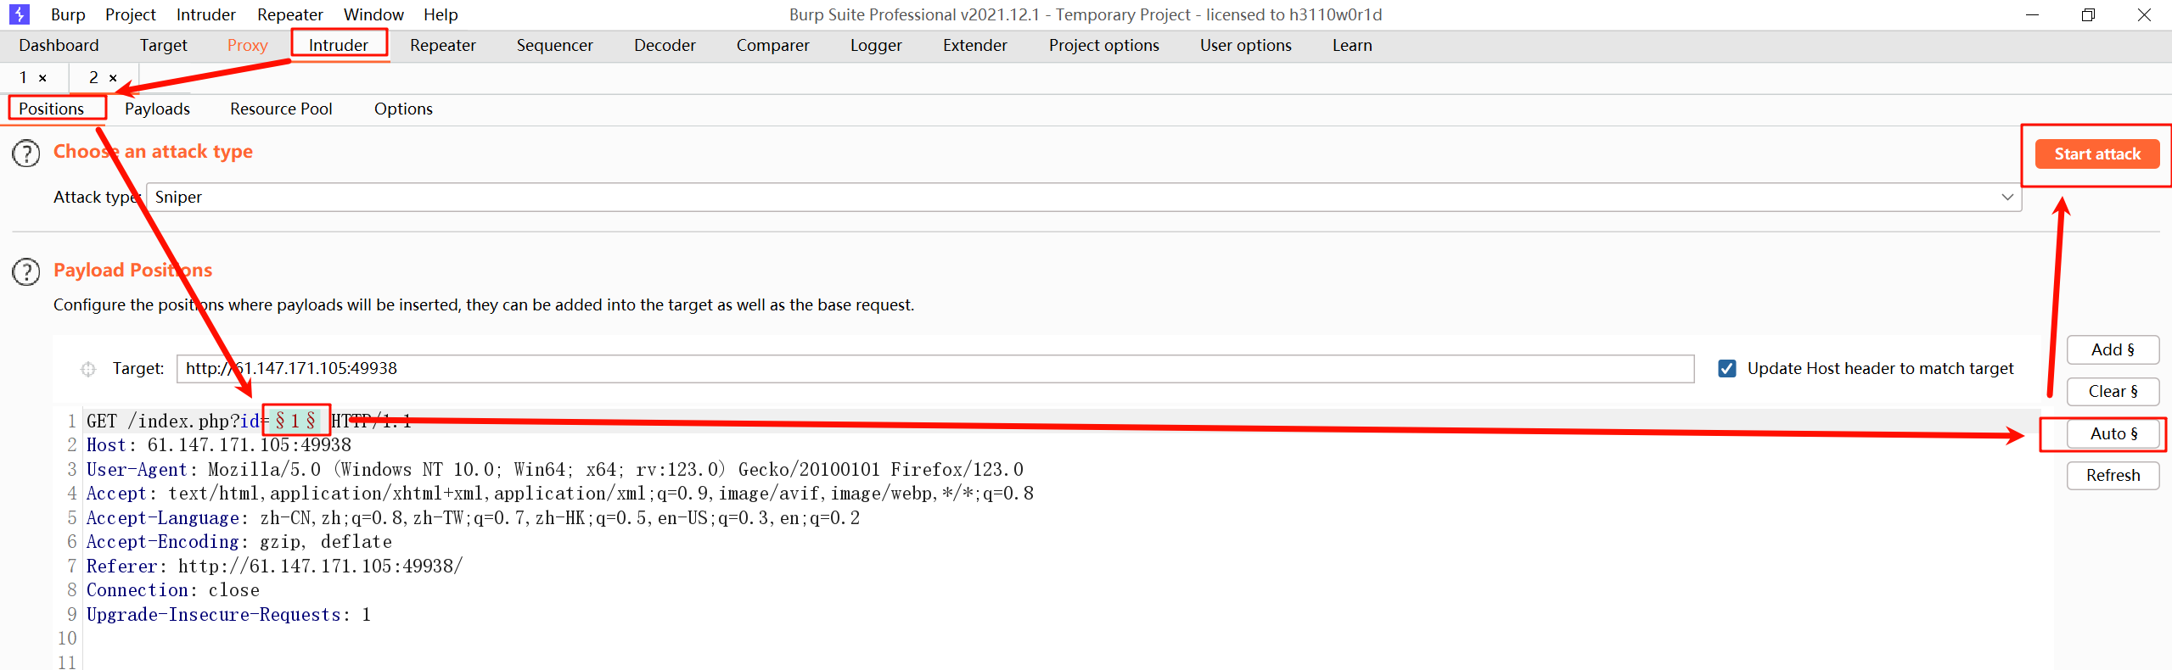Screen dimensions: 2172x670
Task: Close Intruder attack tab 1
Action: point(42,78)
